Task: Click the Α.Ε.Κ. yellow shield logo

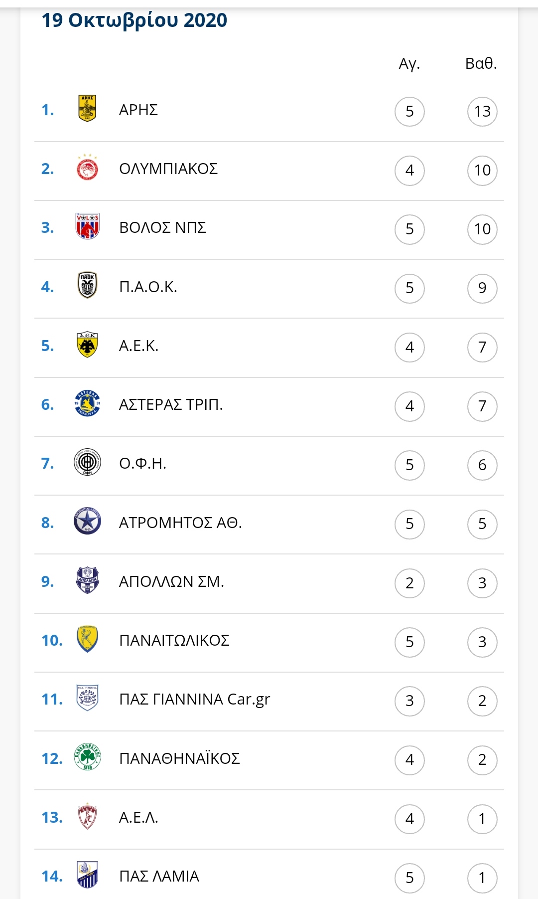Action: (x=87, y=345)
